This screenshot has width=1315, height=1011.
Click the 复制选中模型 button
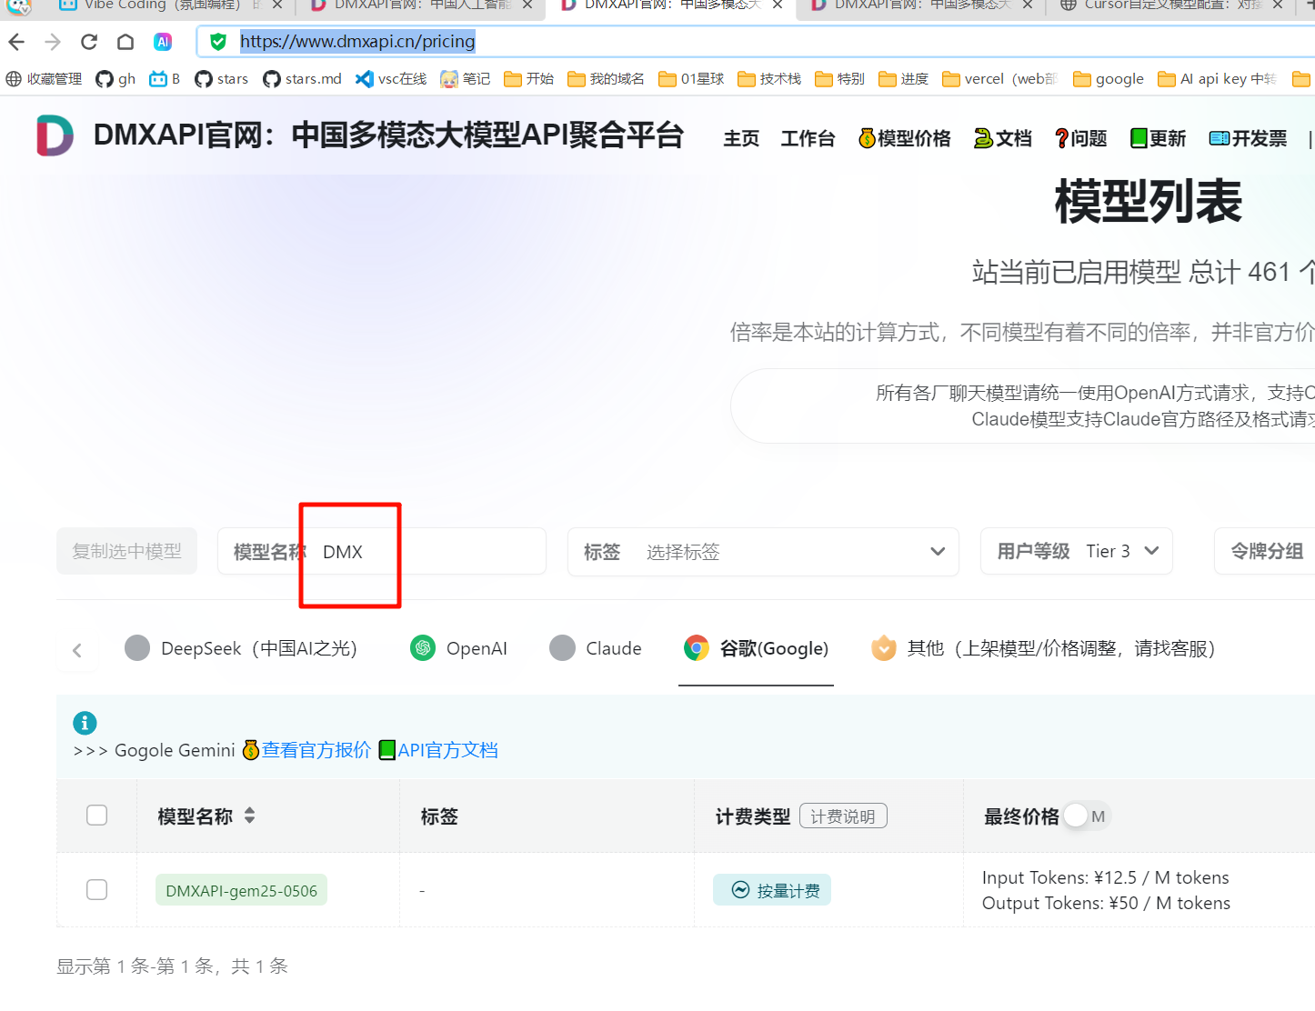126,551
